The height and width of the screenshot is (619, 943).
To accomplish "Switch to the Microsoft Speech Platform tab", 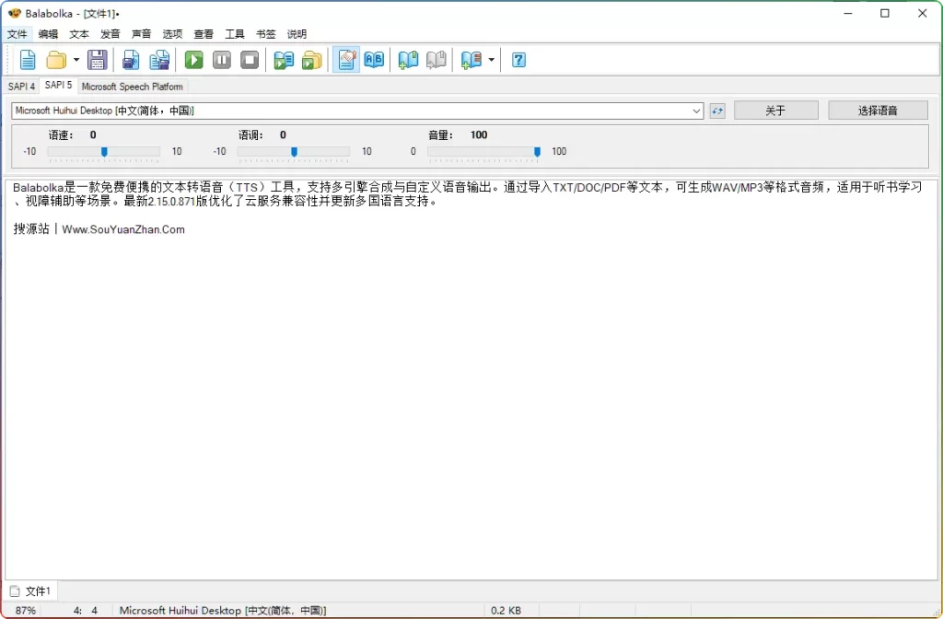I will tap(133, 87).
